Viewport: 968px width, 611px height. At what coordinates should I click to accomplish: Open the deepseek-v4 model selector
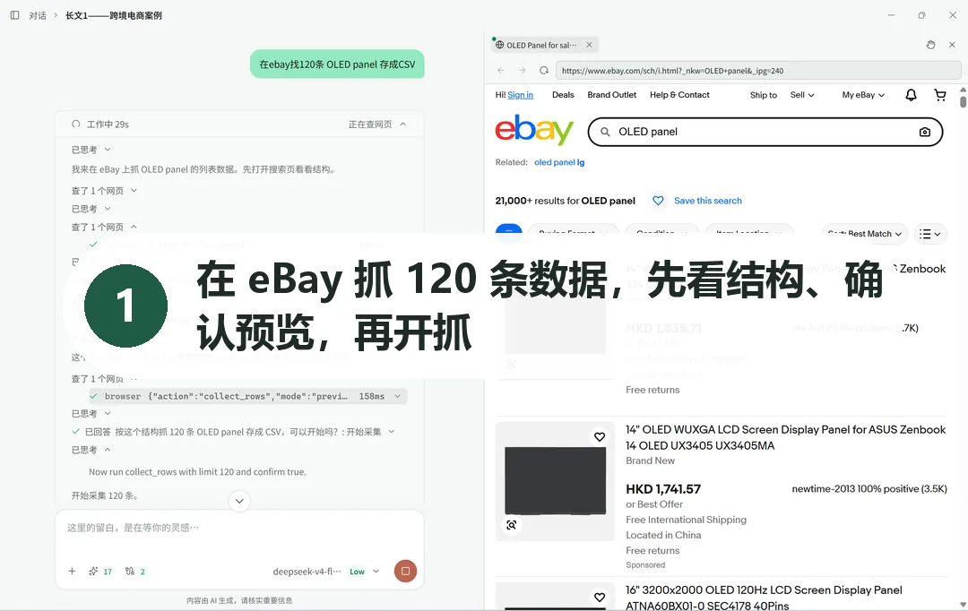point(307,572)
